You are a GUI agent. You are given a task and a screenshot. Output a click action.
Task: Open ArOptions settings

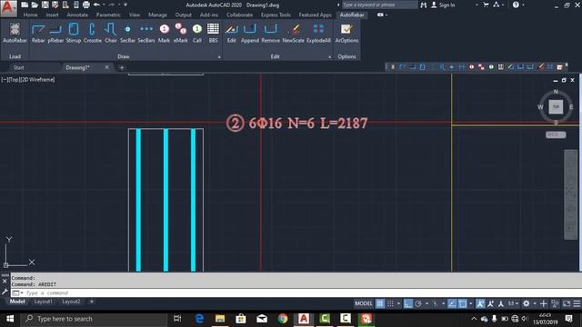[x=346, y=33]
